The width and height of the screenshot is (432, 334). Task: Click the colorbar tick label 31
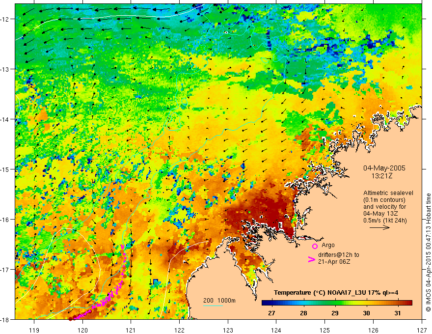398,313
